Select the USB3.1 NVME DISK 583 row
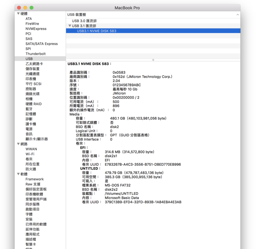Viewport: 258px width, 249px height. click(96, 31)
